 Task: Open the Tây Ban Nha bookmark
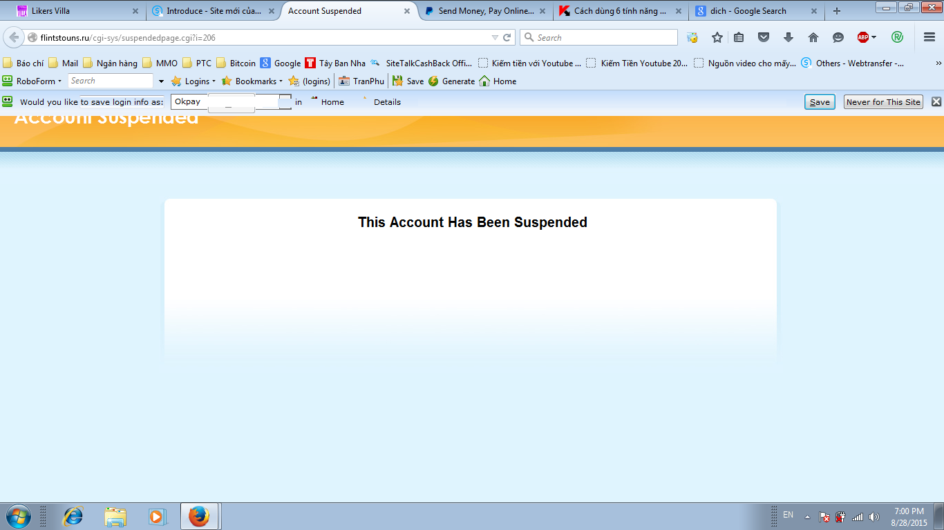335,63
